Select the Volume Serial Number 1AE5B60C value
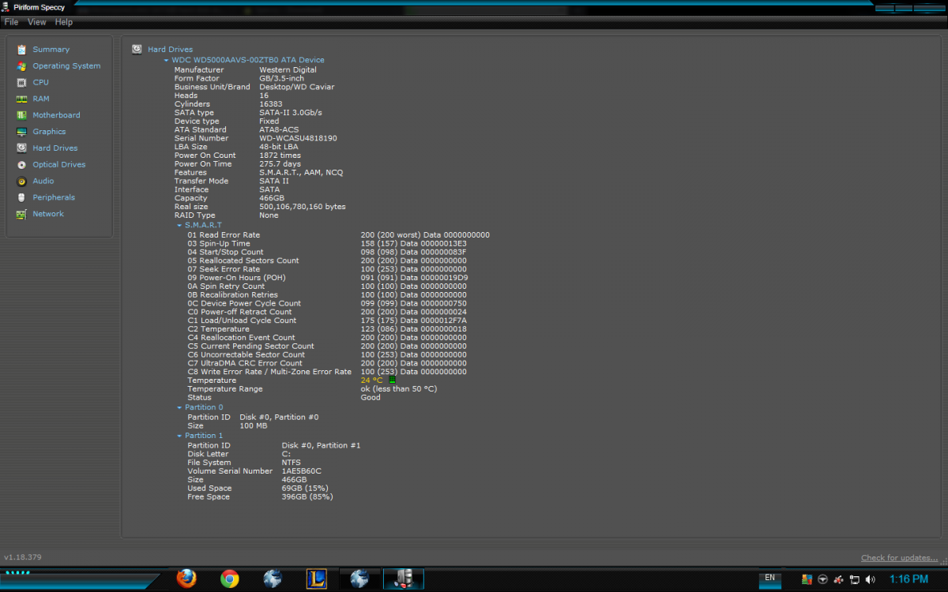This screenshot has width=948, height=592. pos(301,471)
